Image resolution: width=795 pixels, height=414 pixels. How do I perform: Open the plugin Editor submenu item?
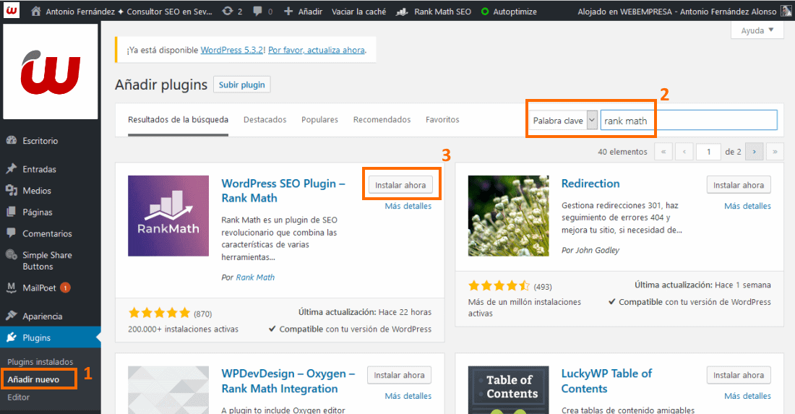(x=18, y=397)
